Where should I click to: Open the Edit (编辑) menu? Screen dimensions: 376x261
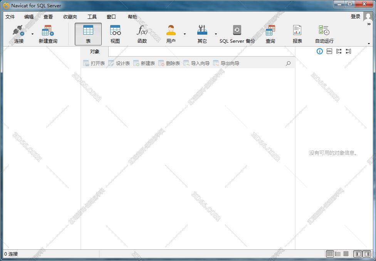pos(29,17)
